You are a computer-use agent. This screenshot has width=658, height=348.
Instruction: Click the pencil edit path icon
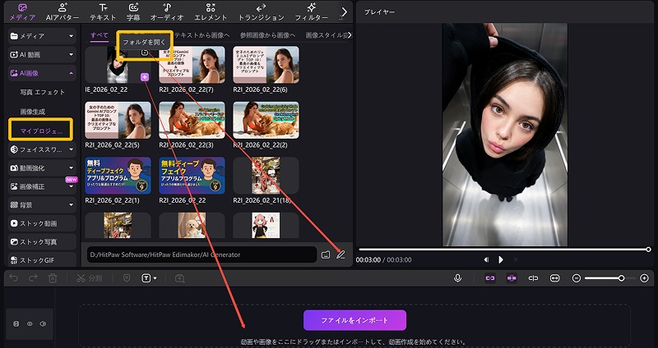[x=341, y=254]
